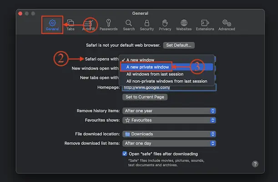This screenshot has height=182, width=278.
Task: Choose "A new private window" option
Action: (148, 67)
